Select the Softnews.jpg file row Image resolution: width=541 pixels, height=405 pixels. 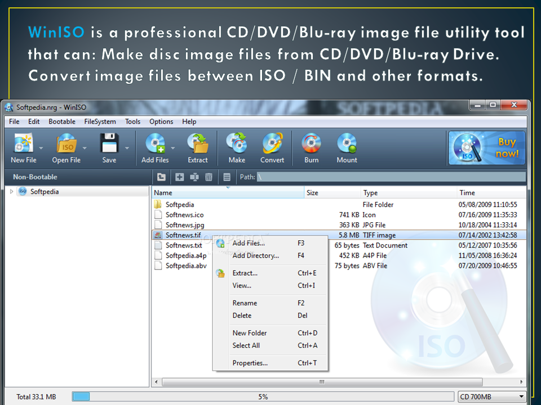coord(339,225)
